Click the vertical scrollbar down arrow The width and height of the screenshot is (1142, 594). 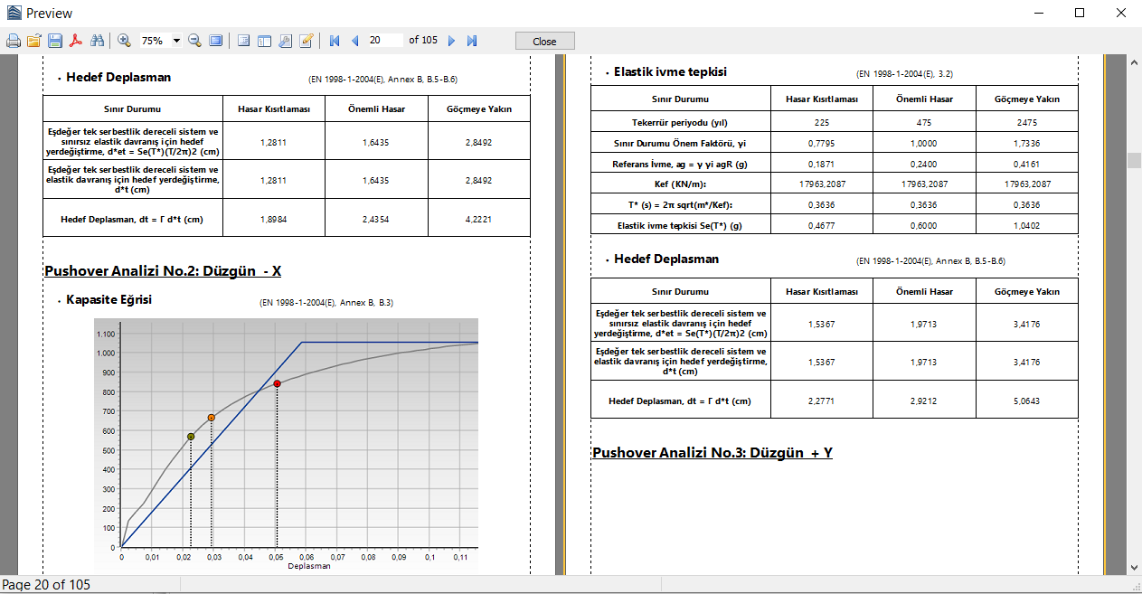[1134, 567]
